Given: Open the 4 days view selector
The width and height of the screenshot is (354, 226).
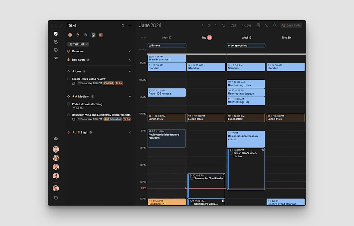Looking at the screenshot, I should 246,26.
